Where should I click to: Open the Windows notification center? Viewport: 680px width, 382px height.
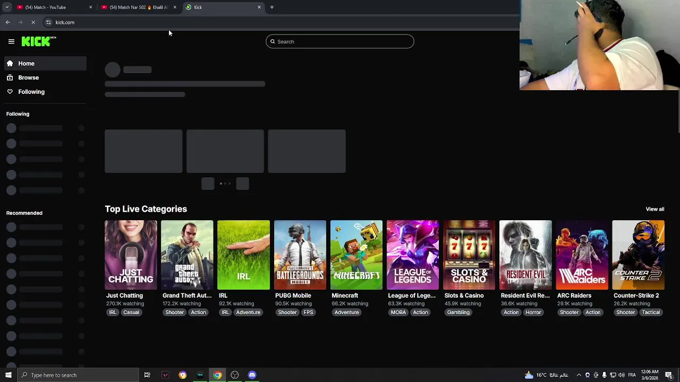(669, 375)
